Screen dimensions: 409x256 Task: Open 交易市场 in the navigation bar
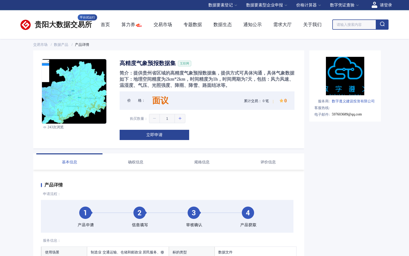click(x=163, y=25)
